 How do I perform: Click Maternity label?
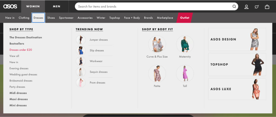pos(185,57)
